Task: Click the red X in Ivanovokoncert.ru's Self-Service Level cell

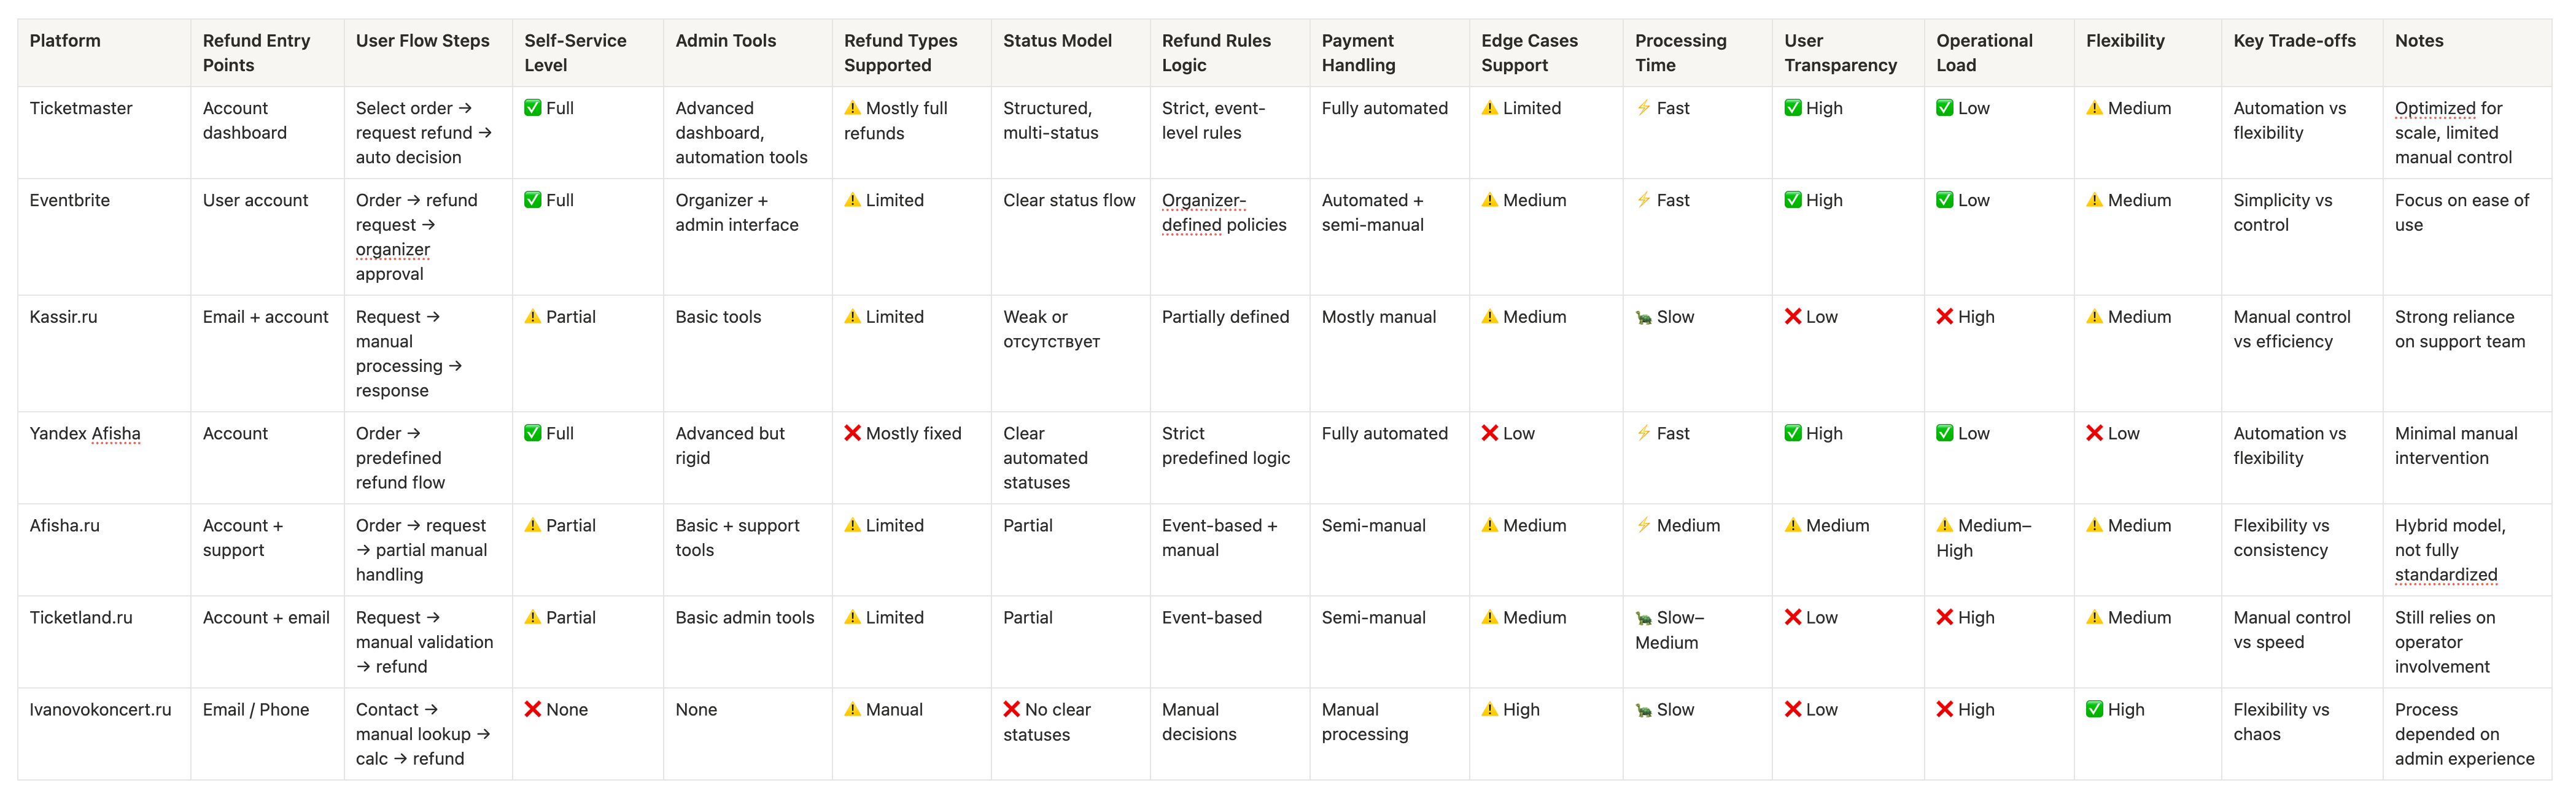Action: [x=532, y=709]
